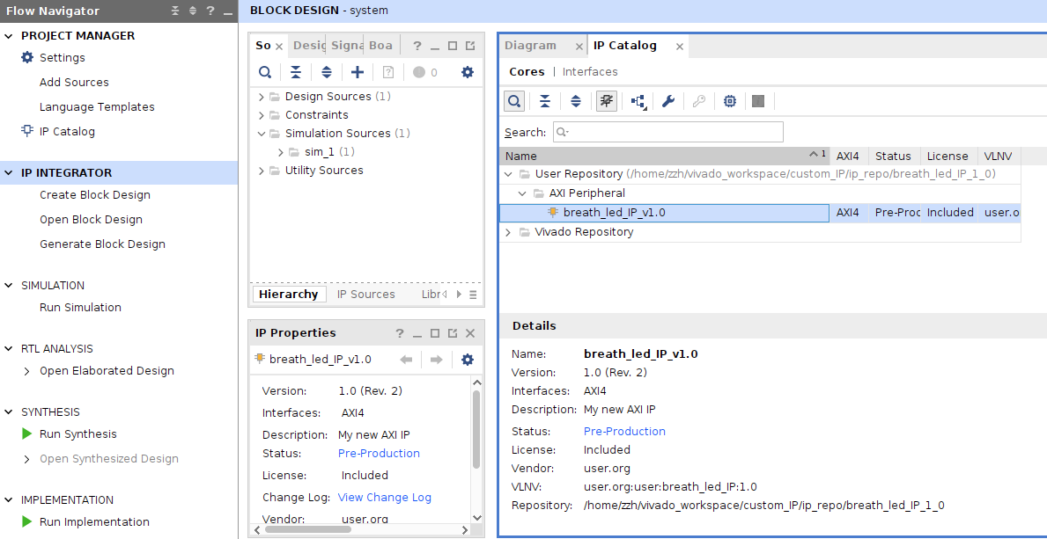Collapse User Repository node
1047x539 pixels.
pos(509,174)
